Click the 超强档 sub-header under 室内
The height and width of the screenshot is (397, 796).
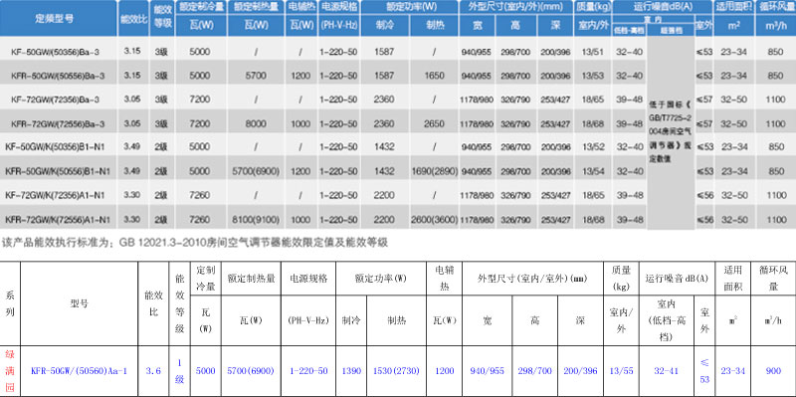point(671,31)
